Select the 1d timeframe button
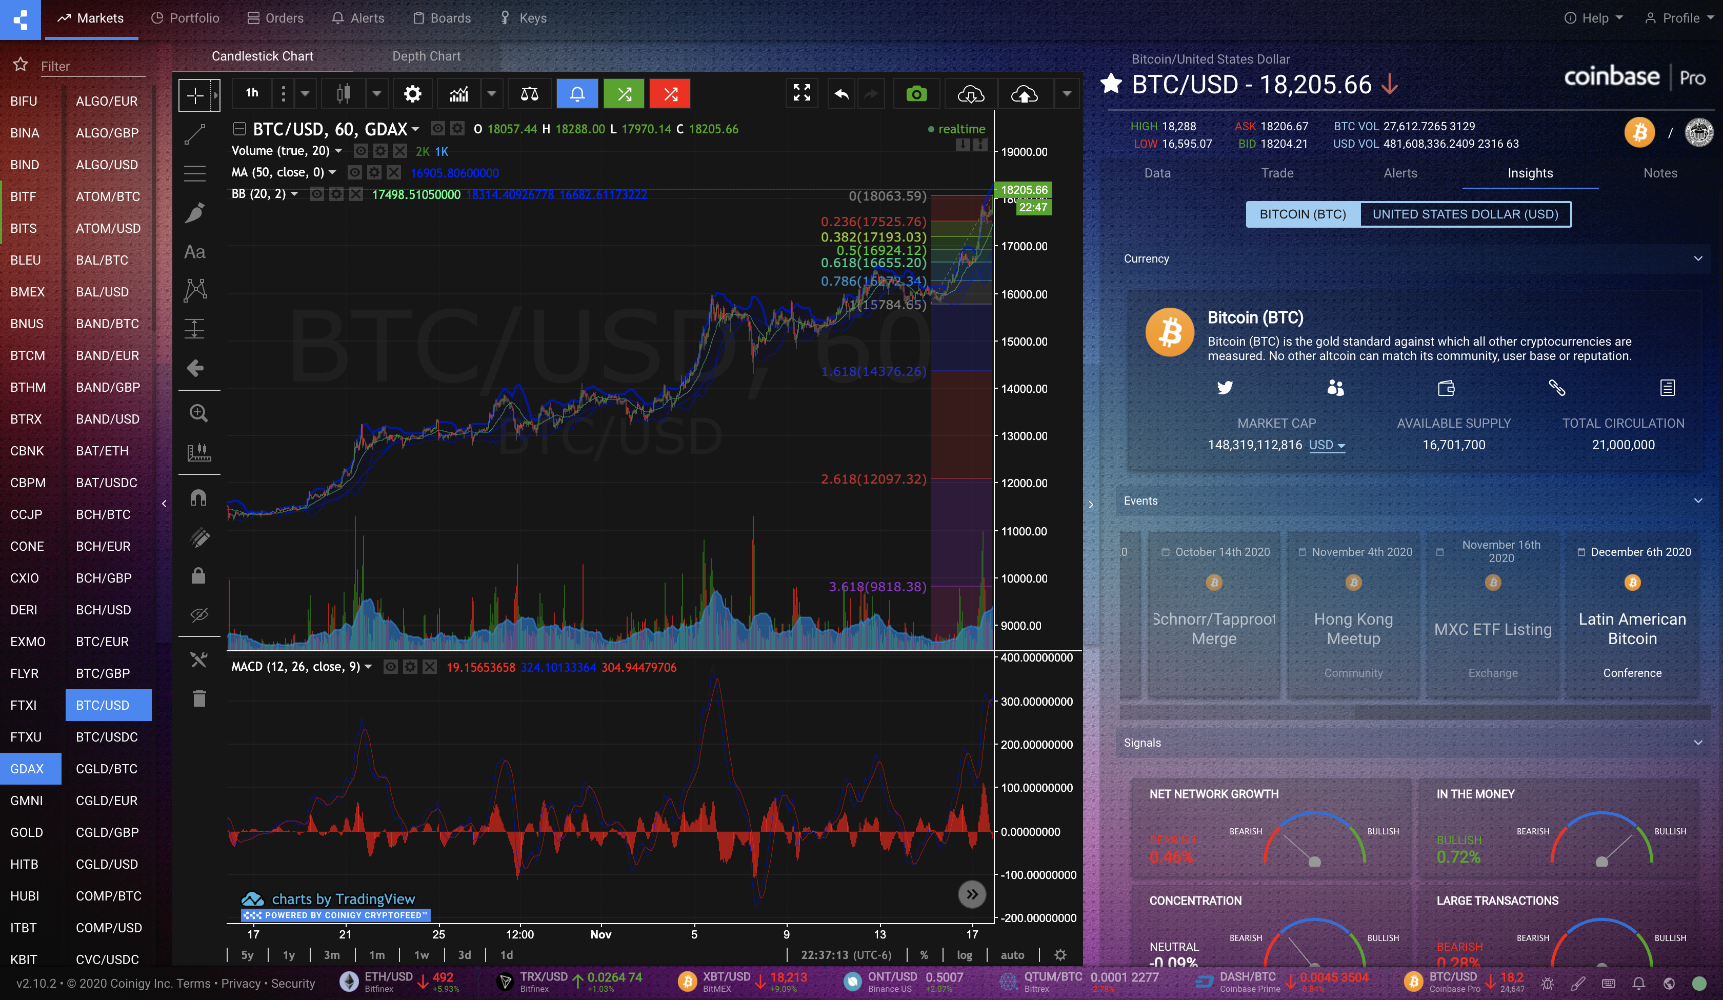The image size is (1723, 1000). 507,955
